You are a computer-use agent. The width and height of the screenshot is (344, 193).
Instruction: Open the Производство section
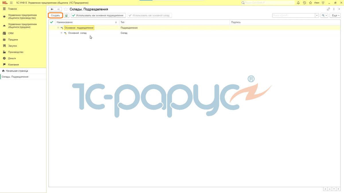pos(23,52)
